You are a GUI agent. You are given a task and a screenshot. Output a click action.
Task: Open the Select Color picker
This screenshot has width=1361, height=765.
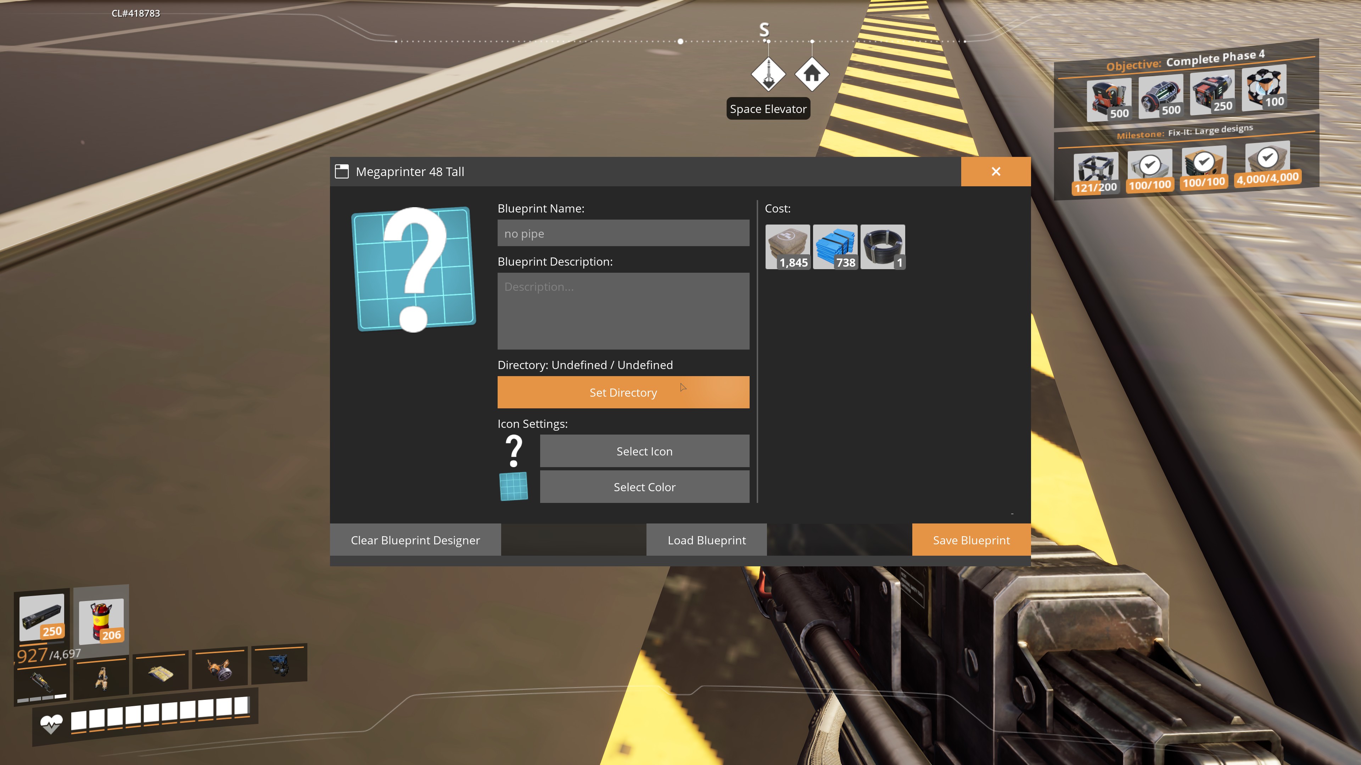(644, 487)
